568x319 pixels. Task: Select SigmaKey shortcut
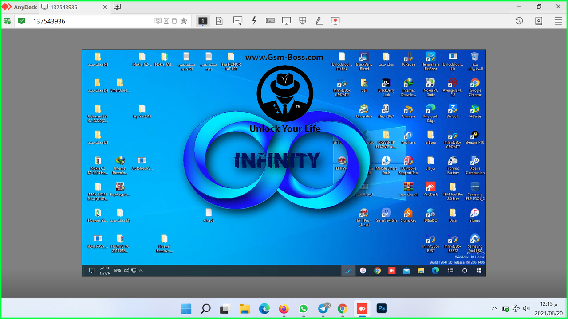pyautogui.click(x=408, y=215)
